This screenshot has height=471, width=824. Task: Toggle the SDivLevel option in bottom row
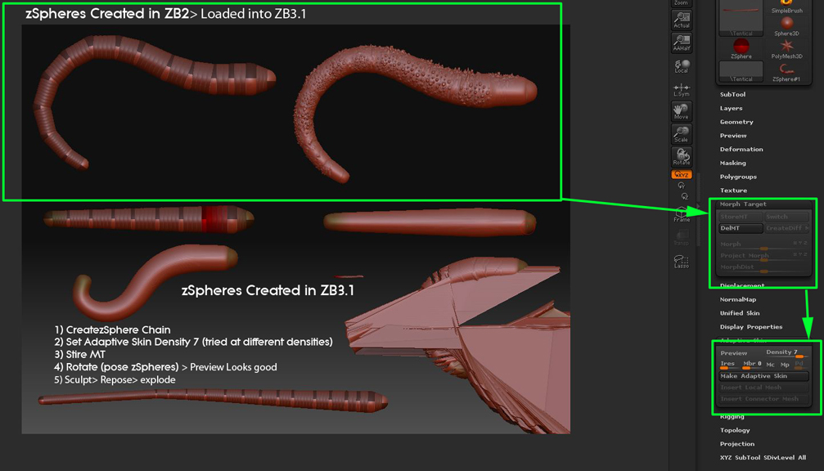click(x=779, y=457)
